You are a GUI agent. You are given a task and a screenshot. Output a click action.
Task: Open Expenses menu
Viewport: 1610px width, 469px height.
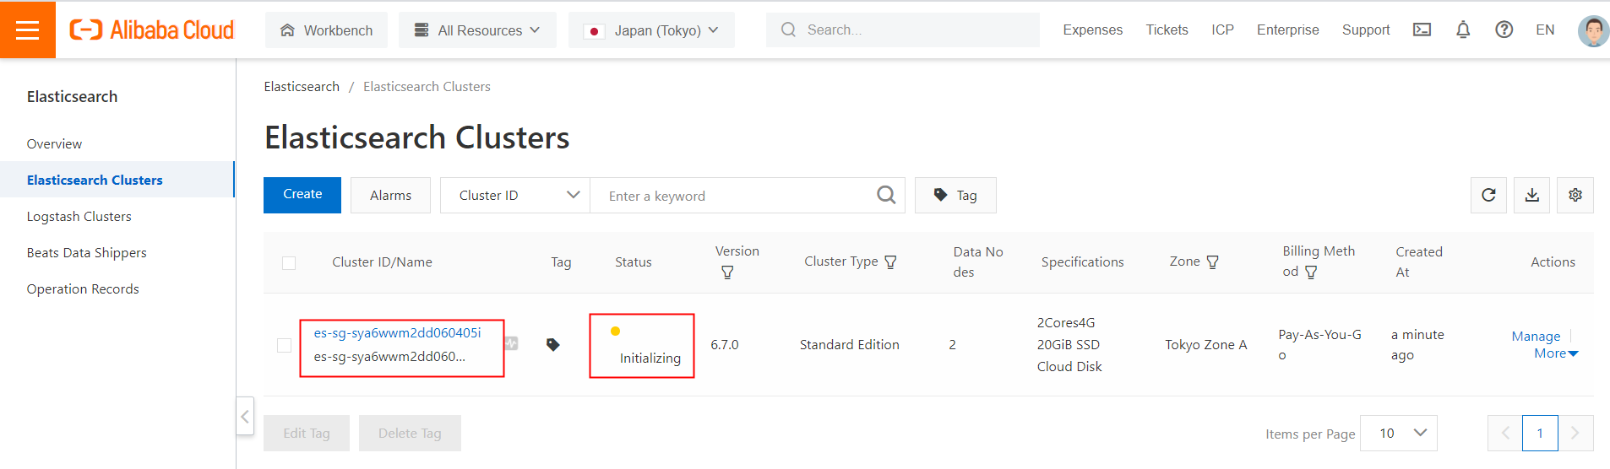pos(1092,30)
